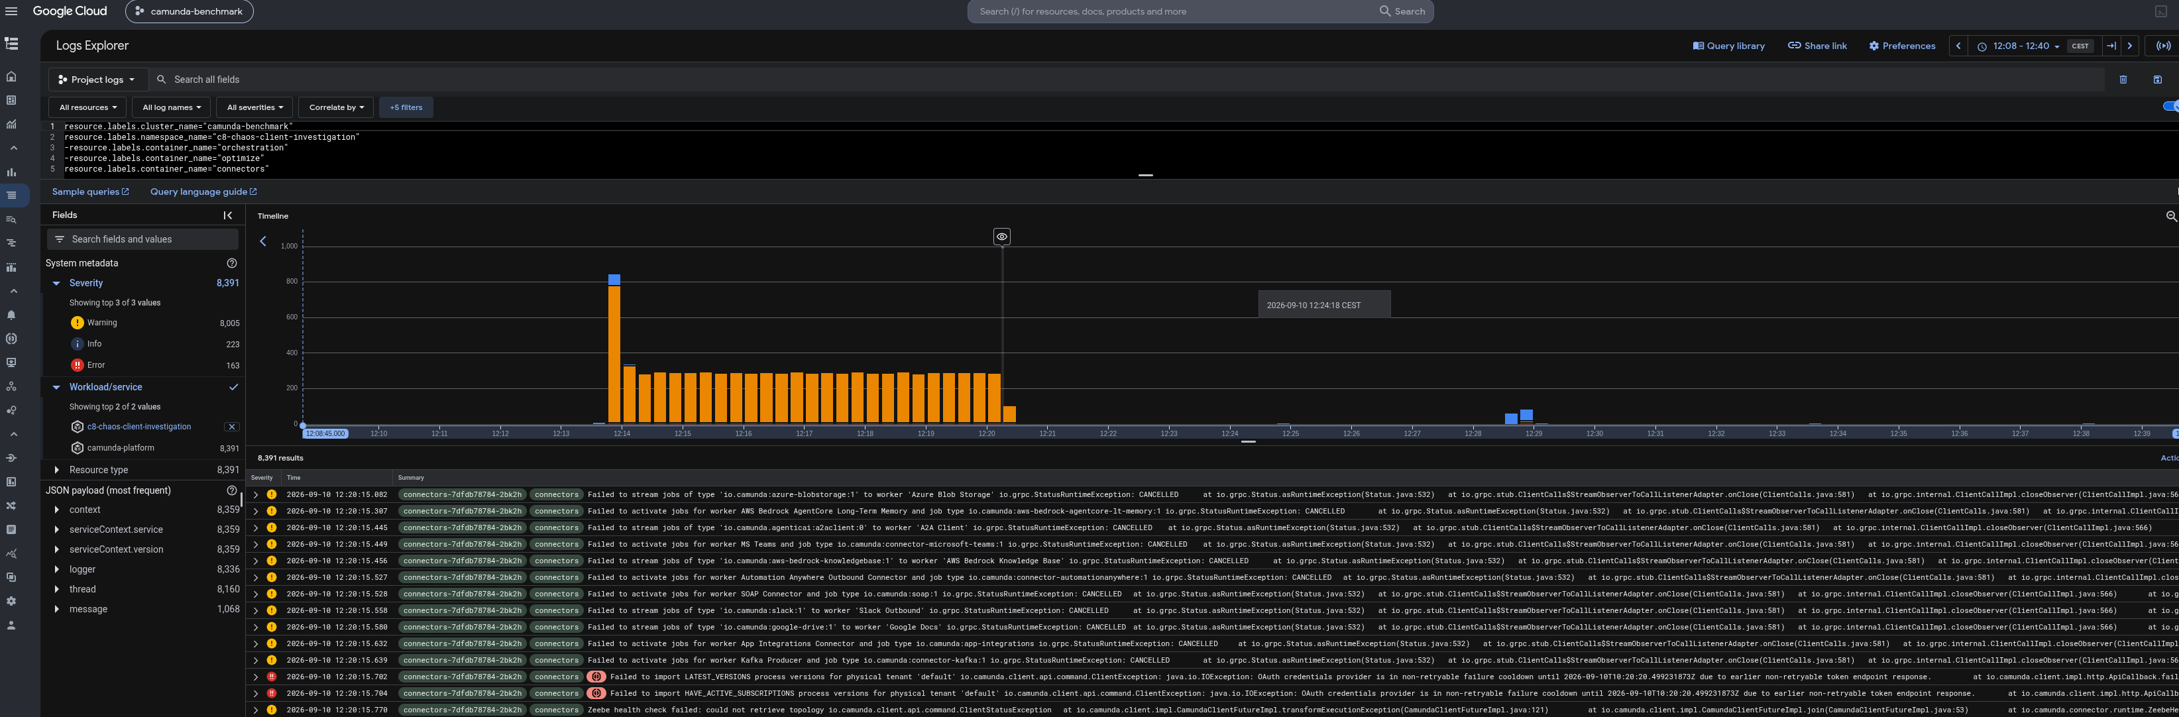Screen dimensions: 2179x717
Task: Expand the log entry at 12:20:15.082
Action: (x=255, y=494)
